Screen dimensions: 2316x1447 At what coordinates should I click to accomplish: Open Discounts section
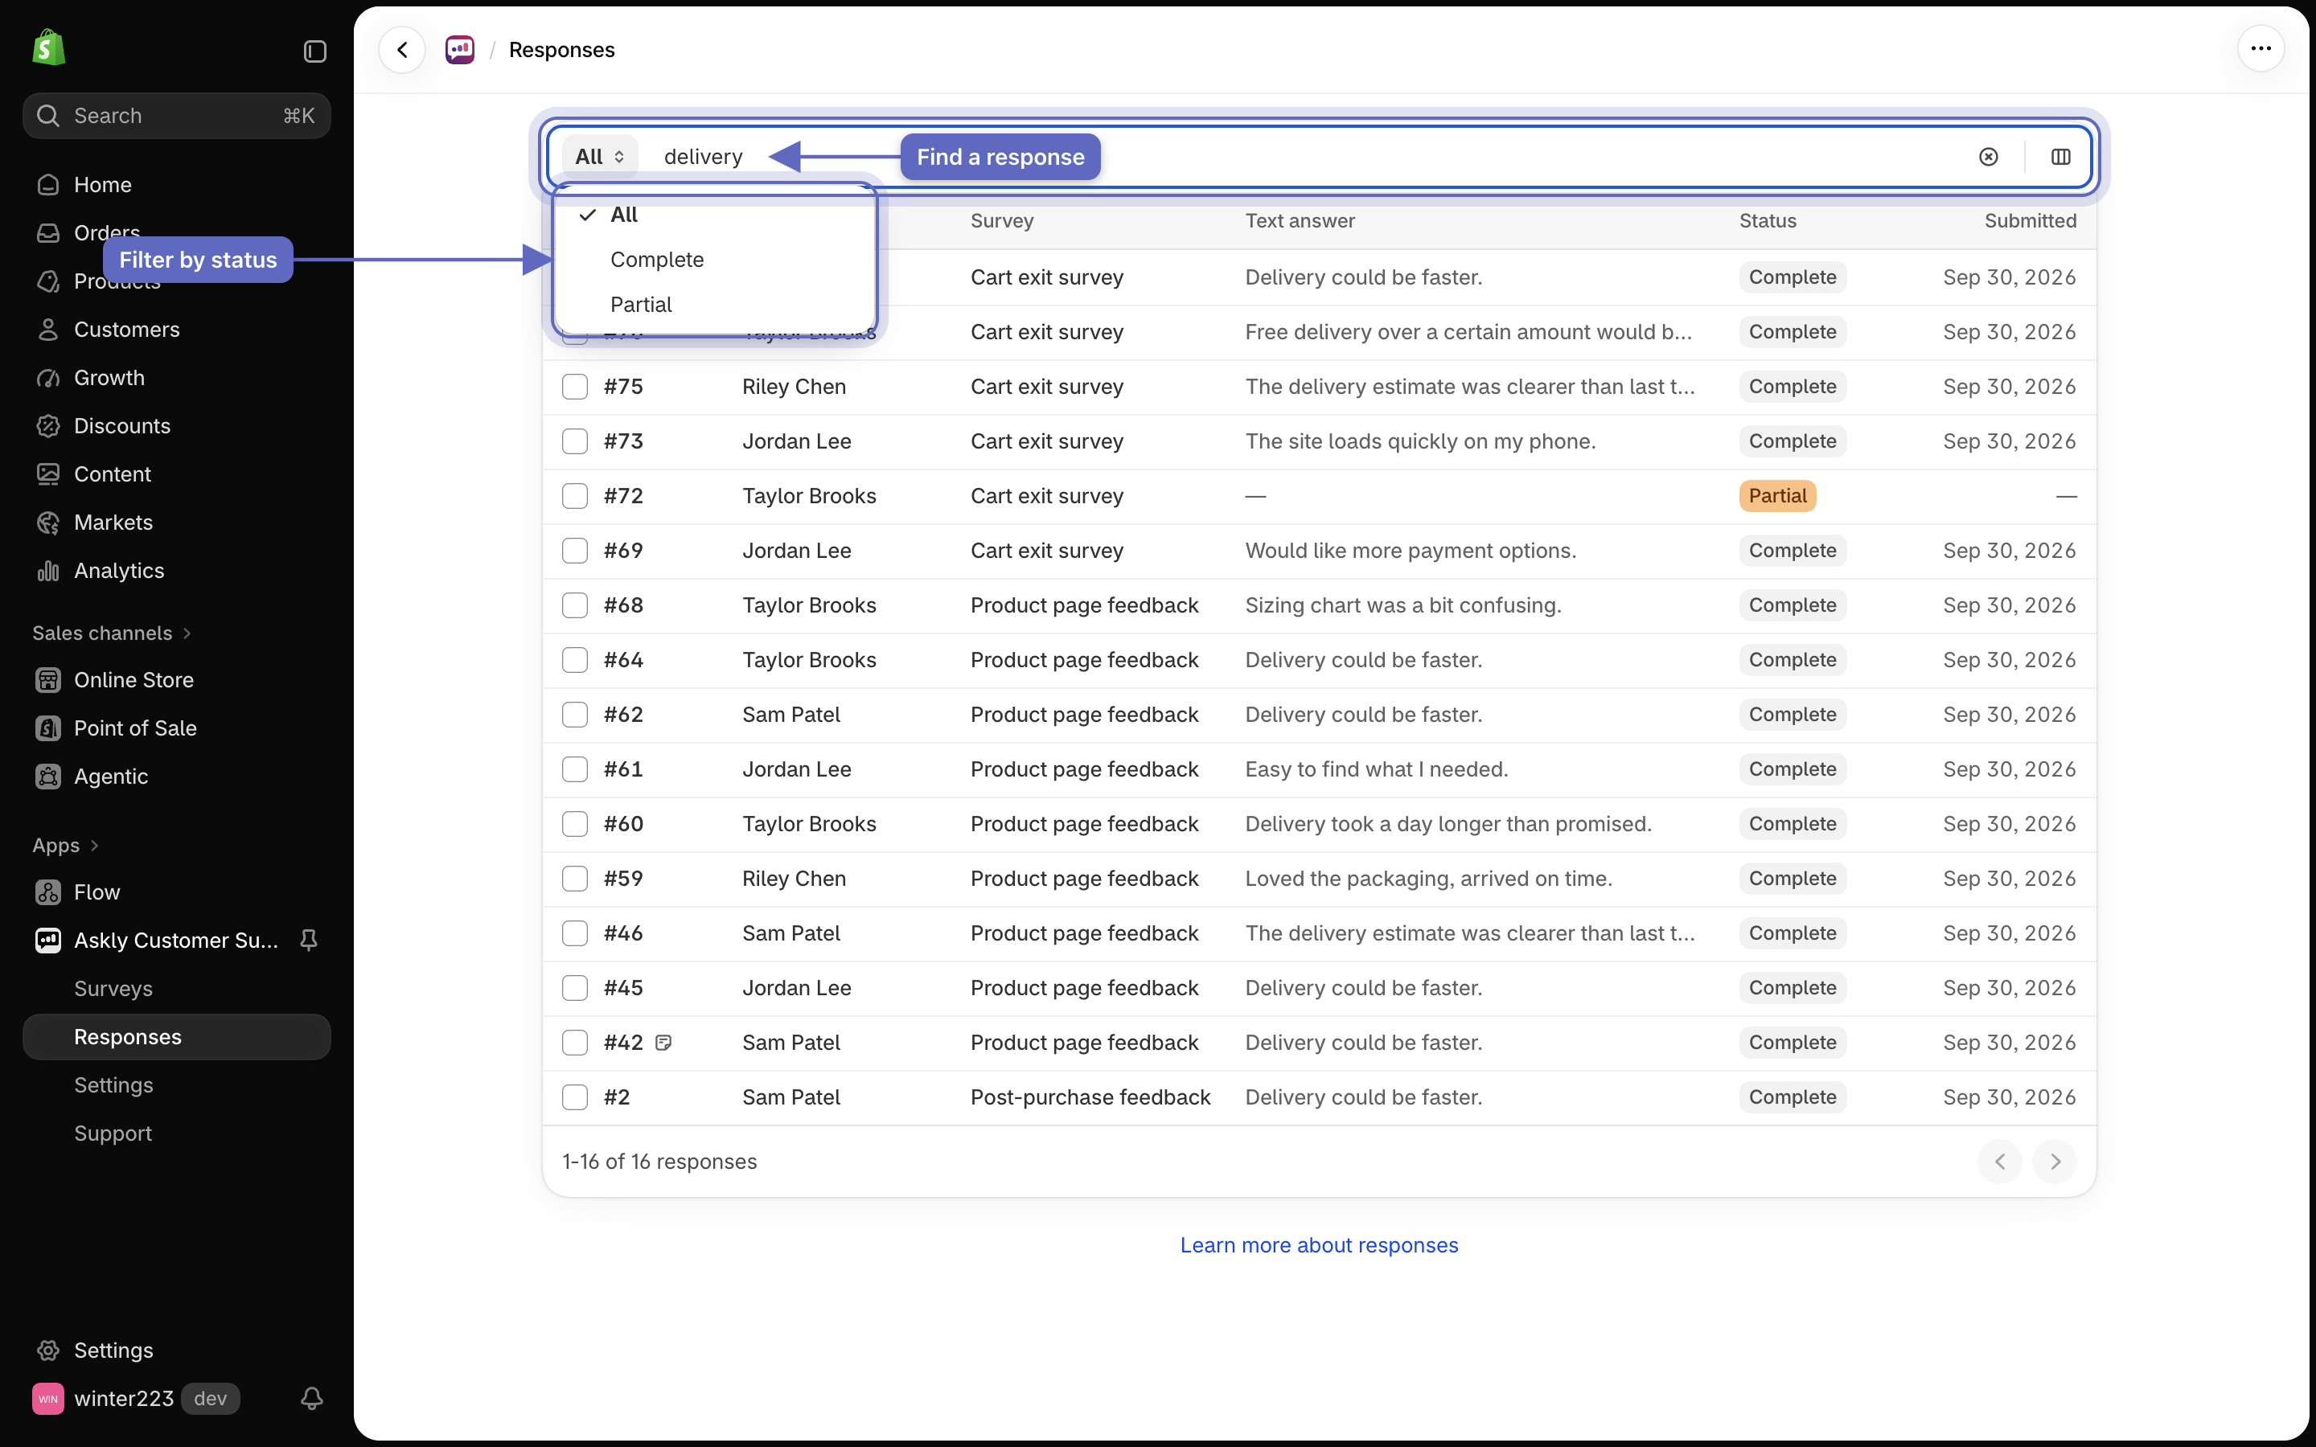click(x=177, y=426)
